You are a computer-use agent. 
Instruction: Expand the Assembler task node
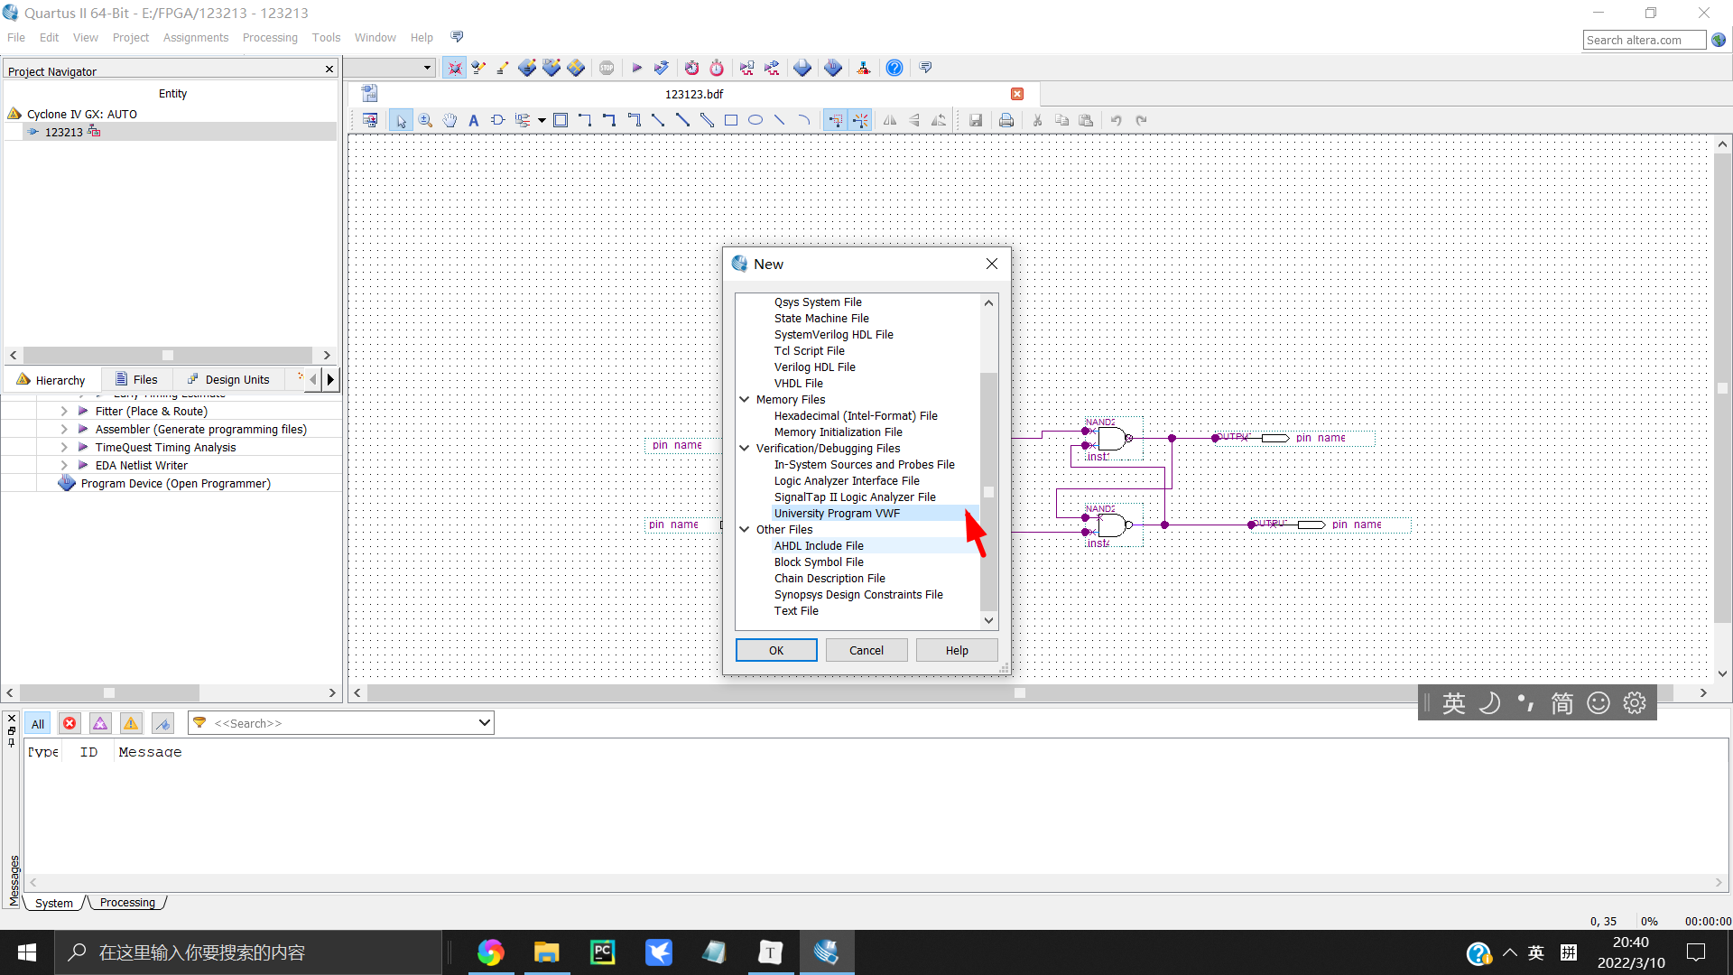(x=64, y=429)
